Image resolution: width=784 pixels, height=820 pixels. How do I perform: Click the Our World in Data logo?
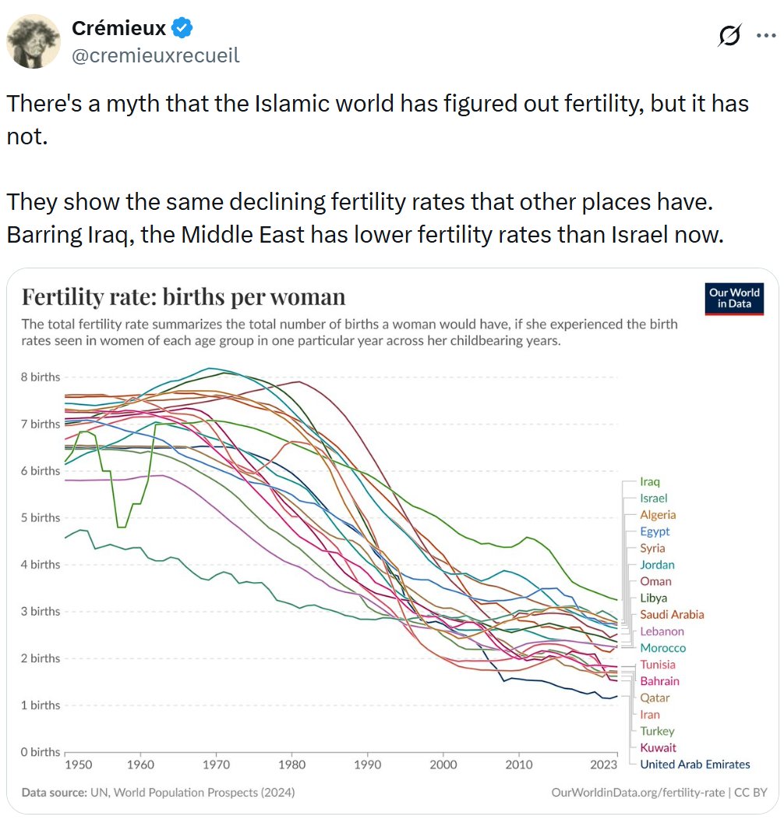coord(734,299)
